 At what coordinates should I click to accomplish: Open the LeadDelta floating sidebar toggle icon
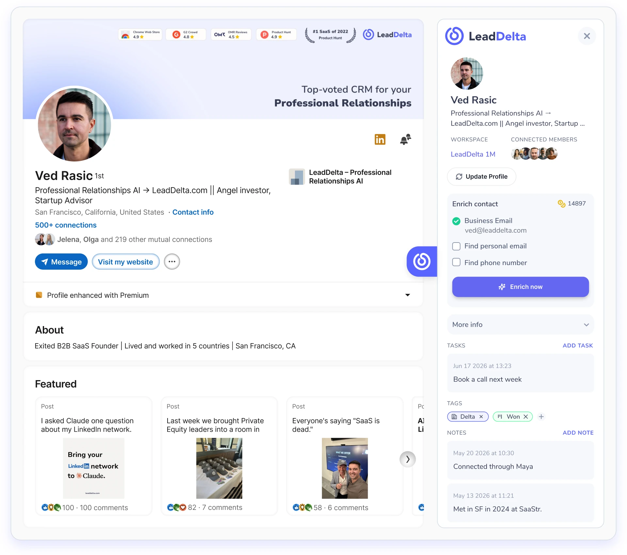(x=422, y=261)
